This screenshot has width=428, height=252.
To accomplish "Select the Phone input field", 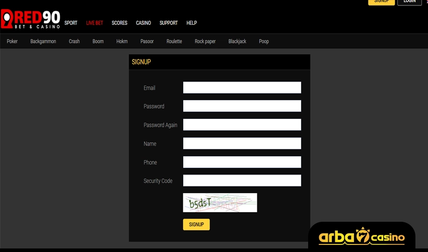I will 242,162.
